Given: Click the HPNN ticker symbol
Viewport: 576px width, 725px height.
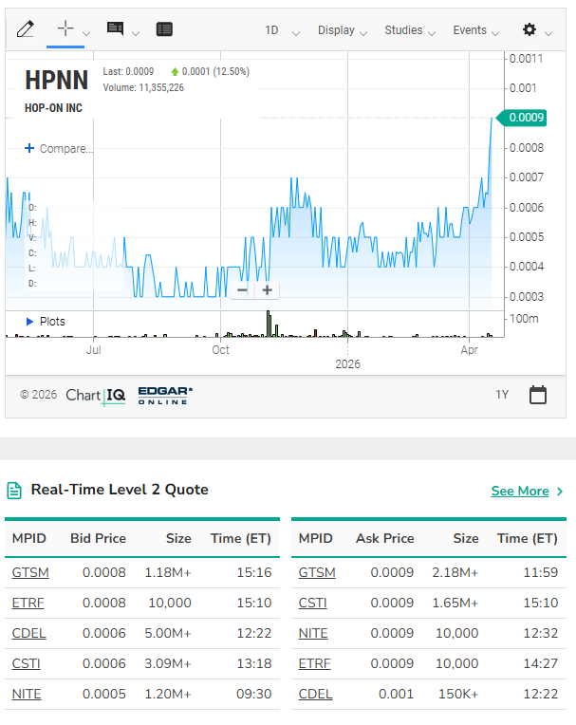Looking at the screenshot, I should pyautogui.click(x=56, y=80).
